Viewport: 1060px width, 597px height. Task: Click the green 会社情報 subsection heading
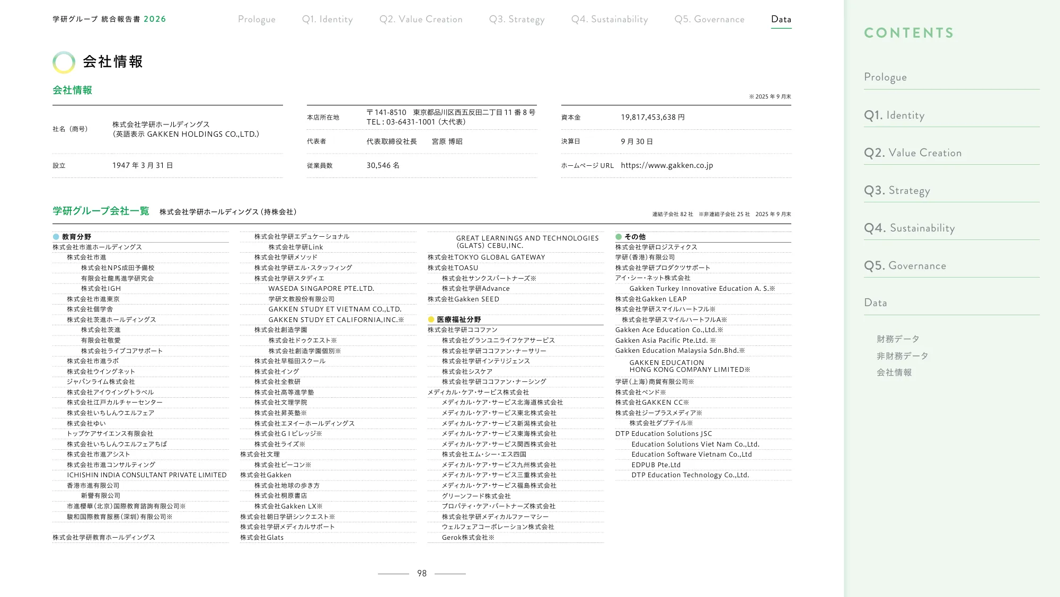point(72,90)
